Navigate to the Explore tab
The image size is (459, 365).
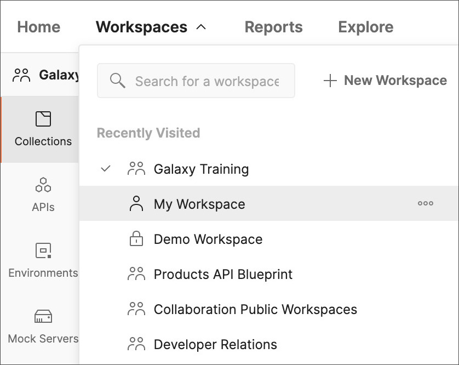[x=365, y=27]
